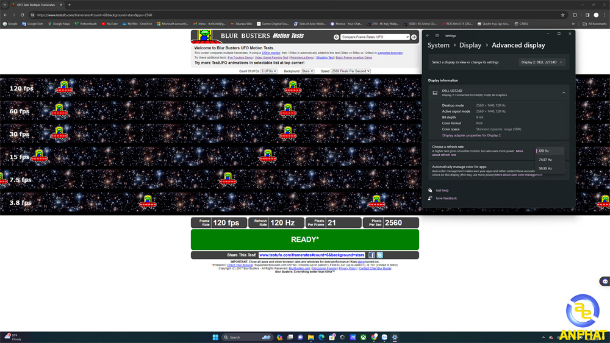The width and height of the screenshot is (610, 343).
Task: Open Xbox app from the taskbar
Action: tap(363, 337)
